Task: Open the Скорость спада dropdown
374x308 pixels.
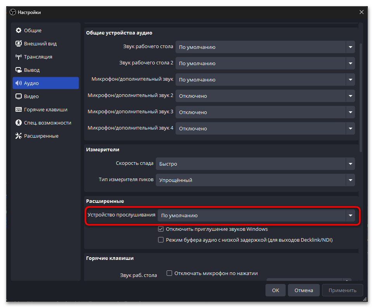Action: [x=255, y=164]
